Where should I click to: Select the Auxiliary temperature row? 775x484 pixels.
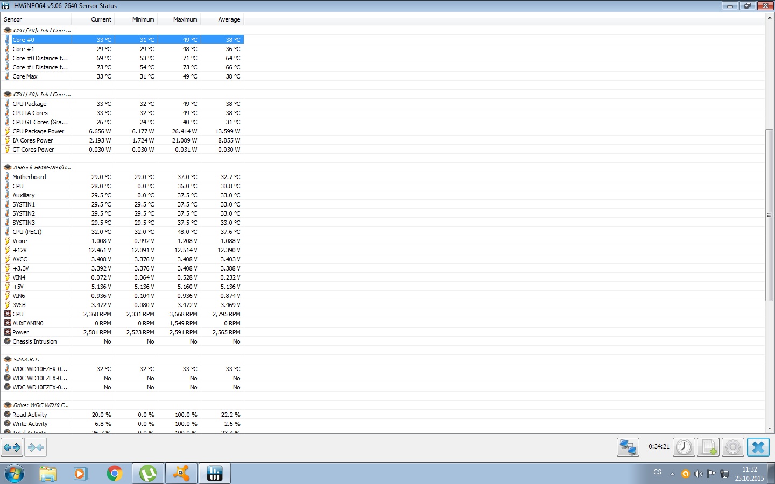coord(123,195)
